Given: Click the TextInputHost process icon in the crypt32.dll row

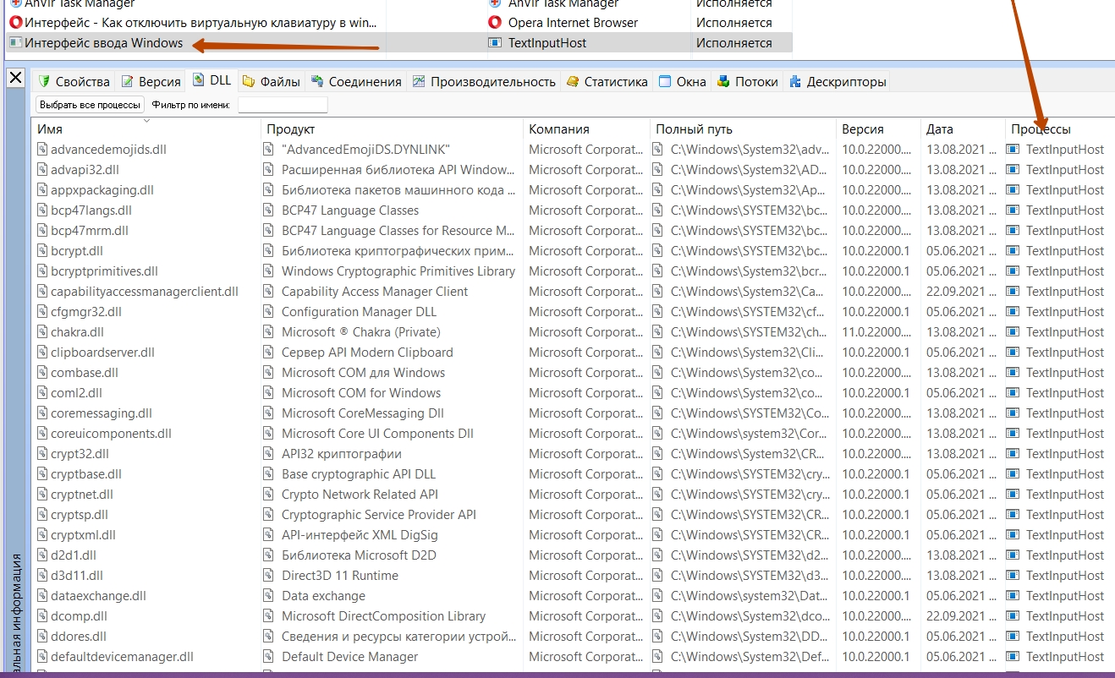Looking at the screenshot, I should tap(1013, 454).
